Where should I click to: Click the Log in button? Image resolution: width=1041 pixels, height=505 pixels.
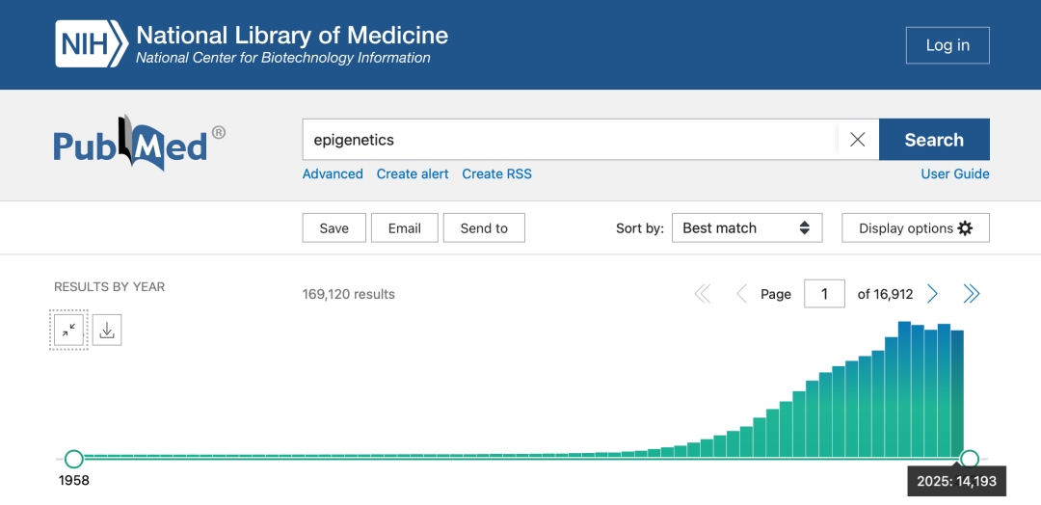coord(947,45)
